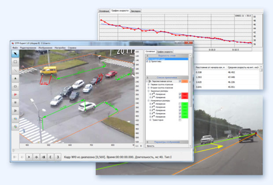Select the arrow pointer tool
273x185 pixels.
(x=15, y=54)
